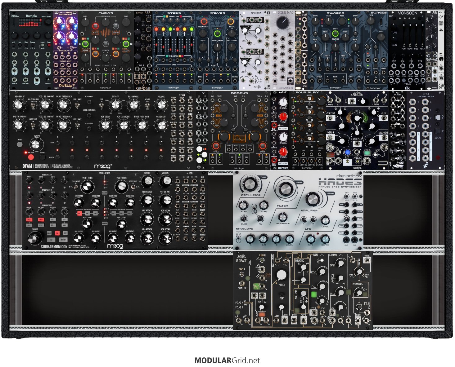Click the DFAM Tempo knob
The width and height of the screenshot is (455, 367).
[x=37, y=145]
